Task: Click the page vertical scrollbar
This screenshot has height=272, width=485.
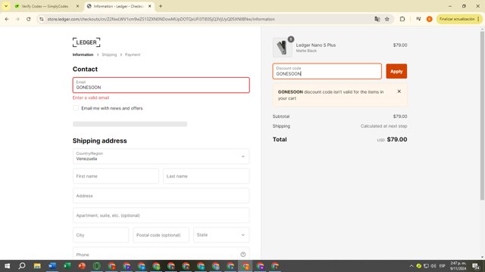Action: (x=482, y=116)
